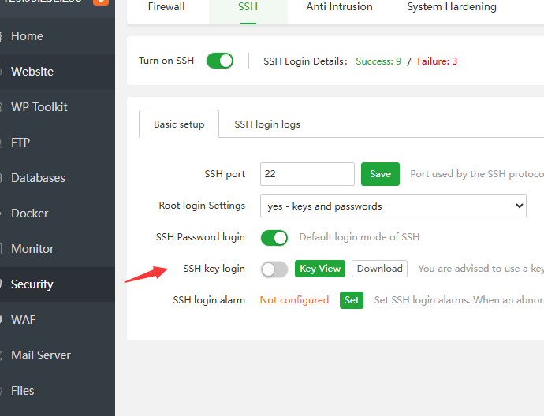Navigate to Databases in the sidebar
Viewport: 544px width, 416px height.
pos(38,178)
